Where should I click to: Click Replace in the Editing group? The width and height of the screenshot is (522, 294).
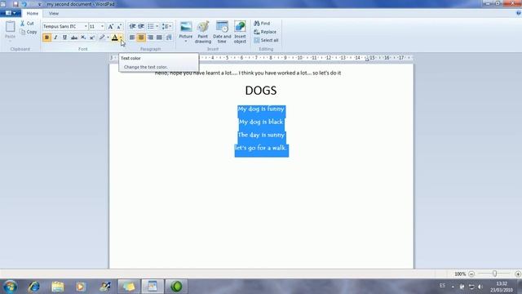tap(265, 32)
